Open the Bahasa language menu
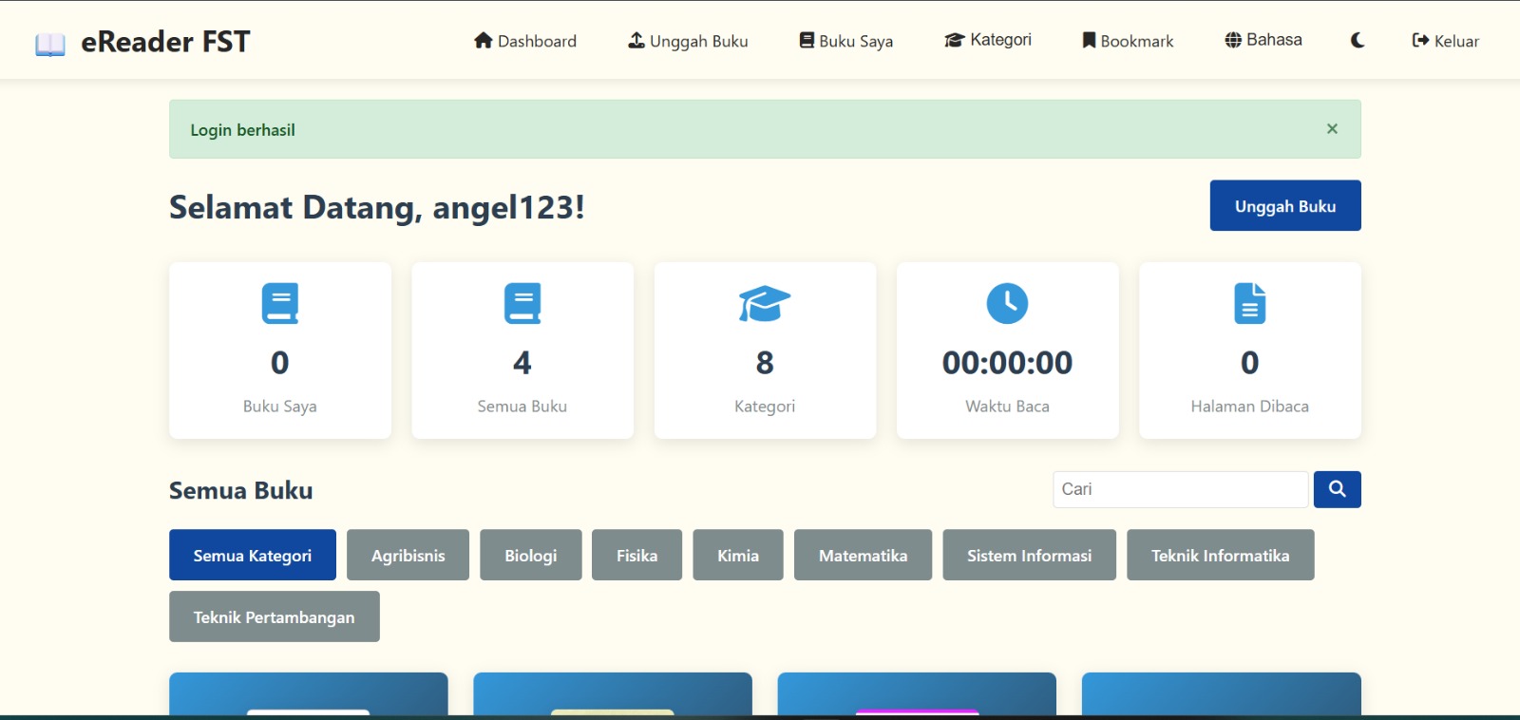1520x720 pixels. click(1263, 40)
